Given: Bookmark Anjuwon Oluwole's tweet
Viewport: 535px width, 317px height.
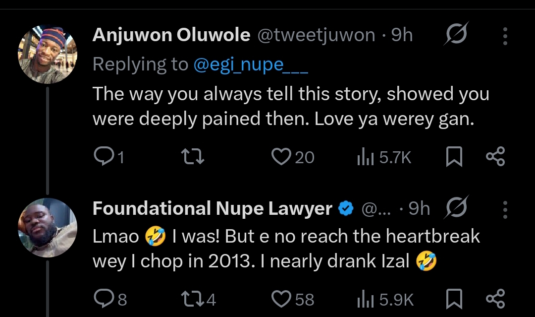Looking at the screenshot, I should coord(454,158).
